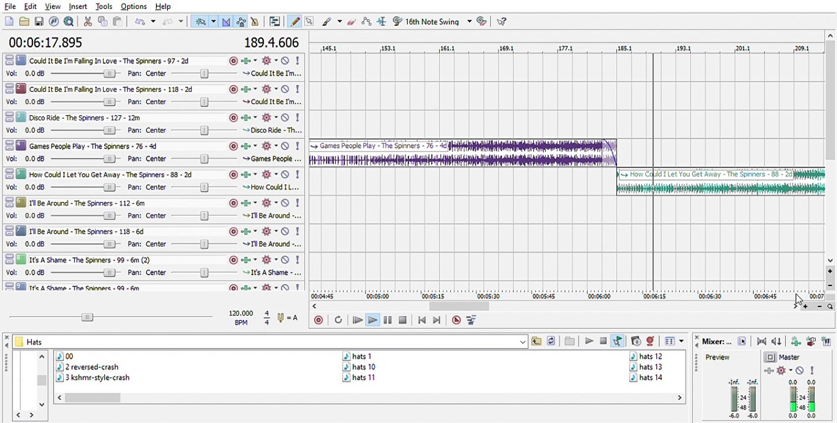
Task: Adjust pan slider on Games People Play track
Action: pyautogui.click(x=204, y=159)
